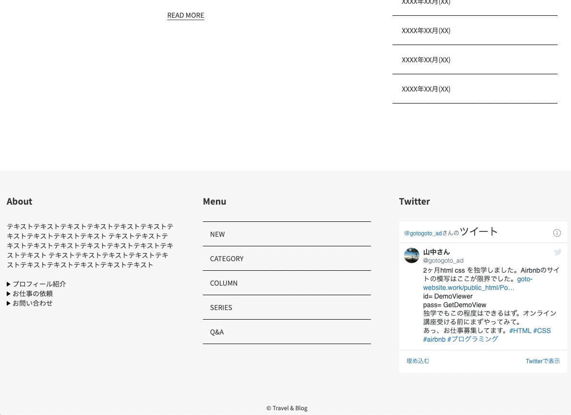
Task: Click the 埋め込む embed link
Action: tap(417, 361)
